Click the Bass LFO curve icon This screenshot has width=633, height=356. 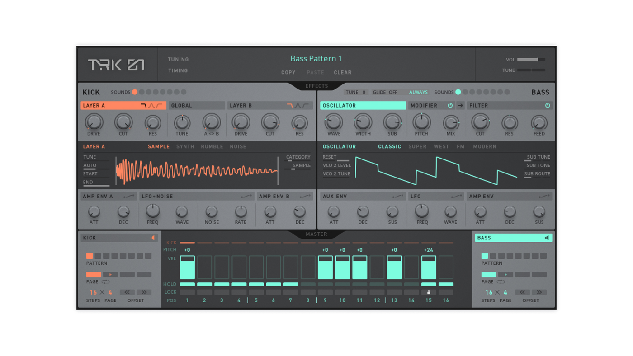point(457,197)
